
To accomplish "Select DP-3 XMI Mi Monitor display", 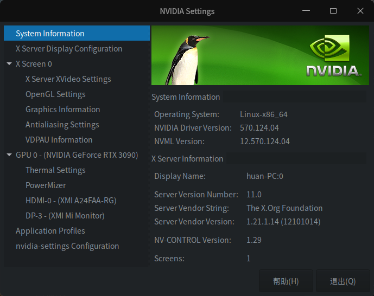I will coord(65,216).
